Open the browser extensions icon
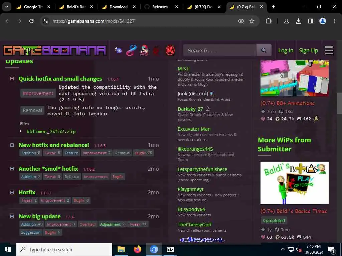342x256 pixels. (269, 21)
